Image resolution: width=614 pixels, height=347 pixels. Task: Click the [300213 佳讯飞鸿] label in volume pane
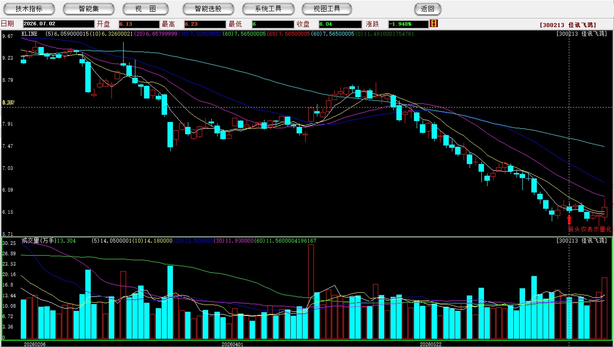click(581, 241)
